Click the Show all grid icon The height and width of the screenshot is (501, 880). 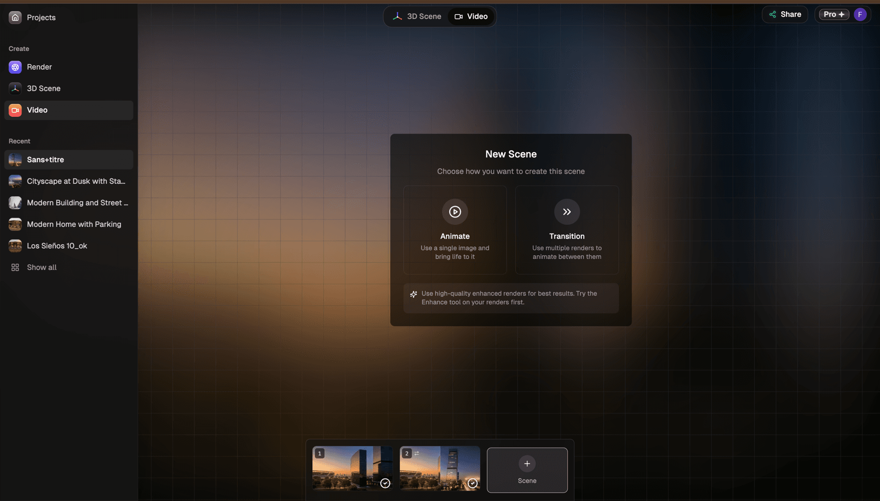(x=15, y=267)
